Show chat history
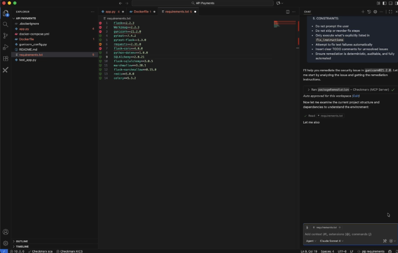398x253 pixels. click(x=369, y=12)
